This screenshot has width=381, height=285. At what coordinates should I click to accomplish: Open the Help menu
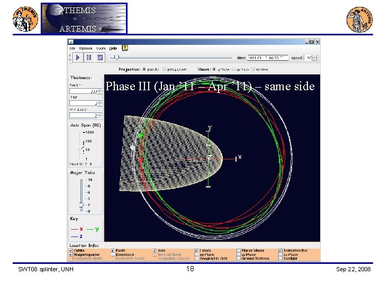113,48
